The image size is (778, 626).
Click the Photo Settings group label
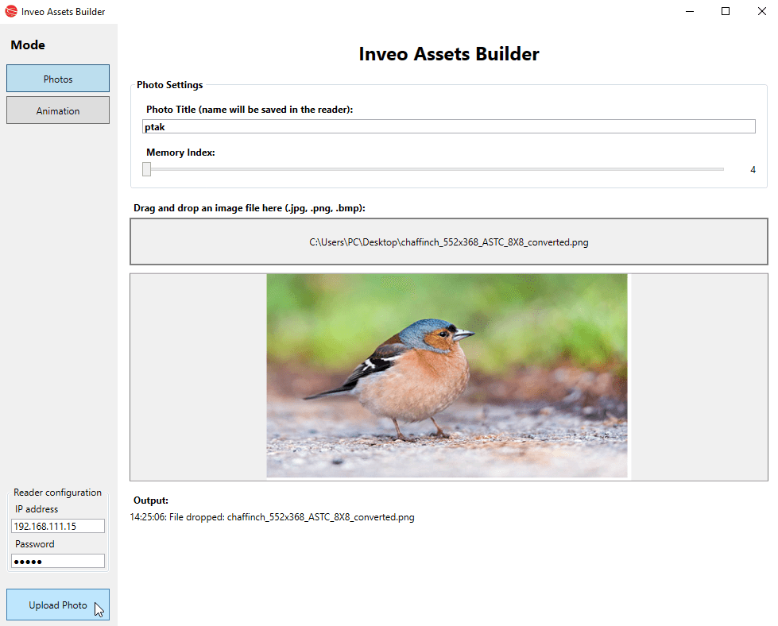[169, 85]
